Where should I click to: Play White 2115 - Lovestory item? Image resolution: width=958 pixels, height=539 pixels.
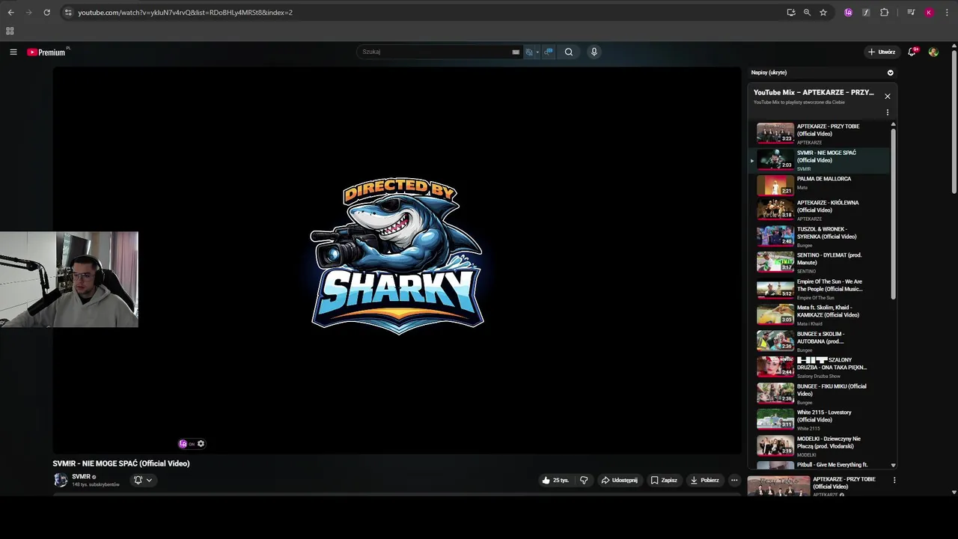[x=821, y=420]
